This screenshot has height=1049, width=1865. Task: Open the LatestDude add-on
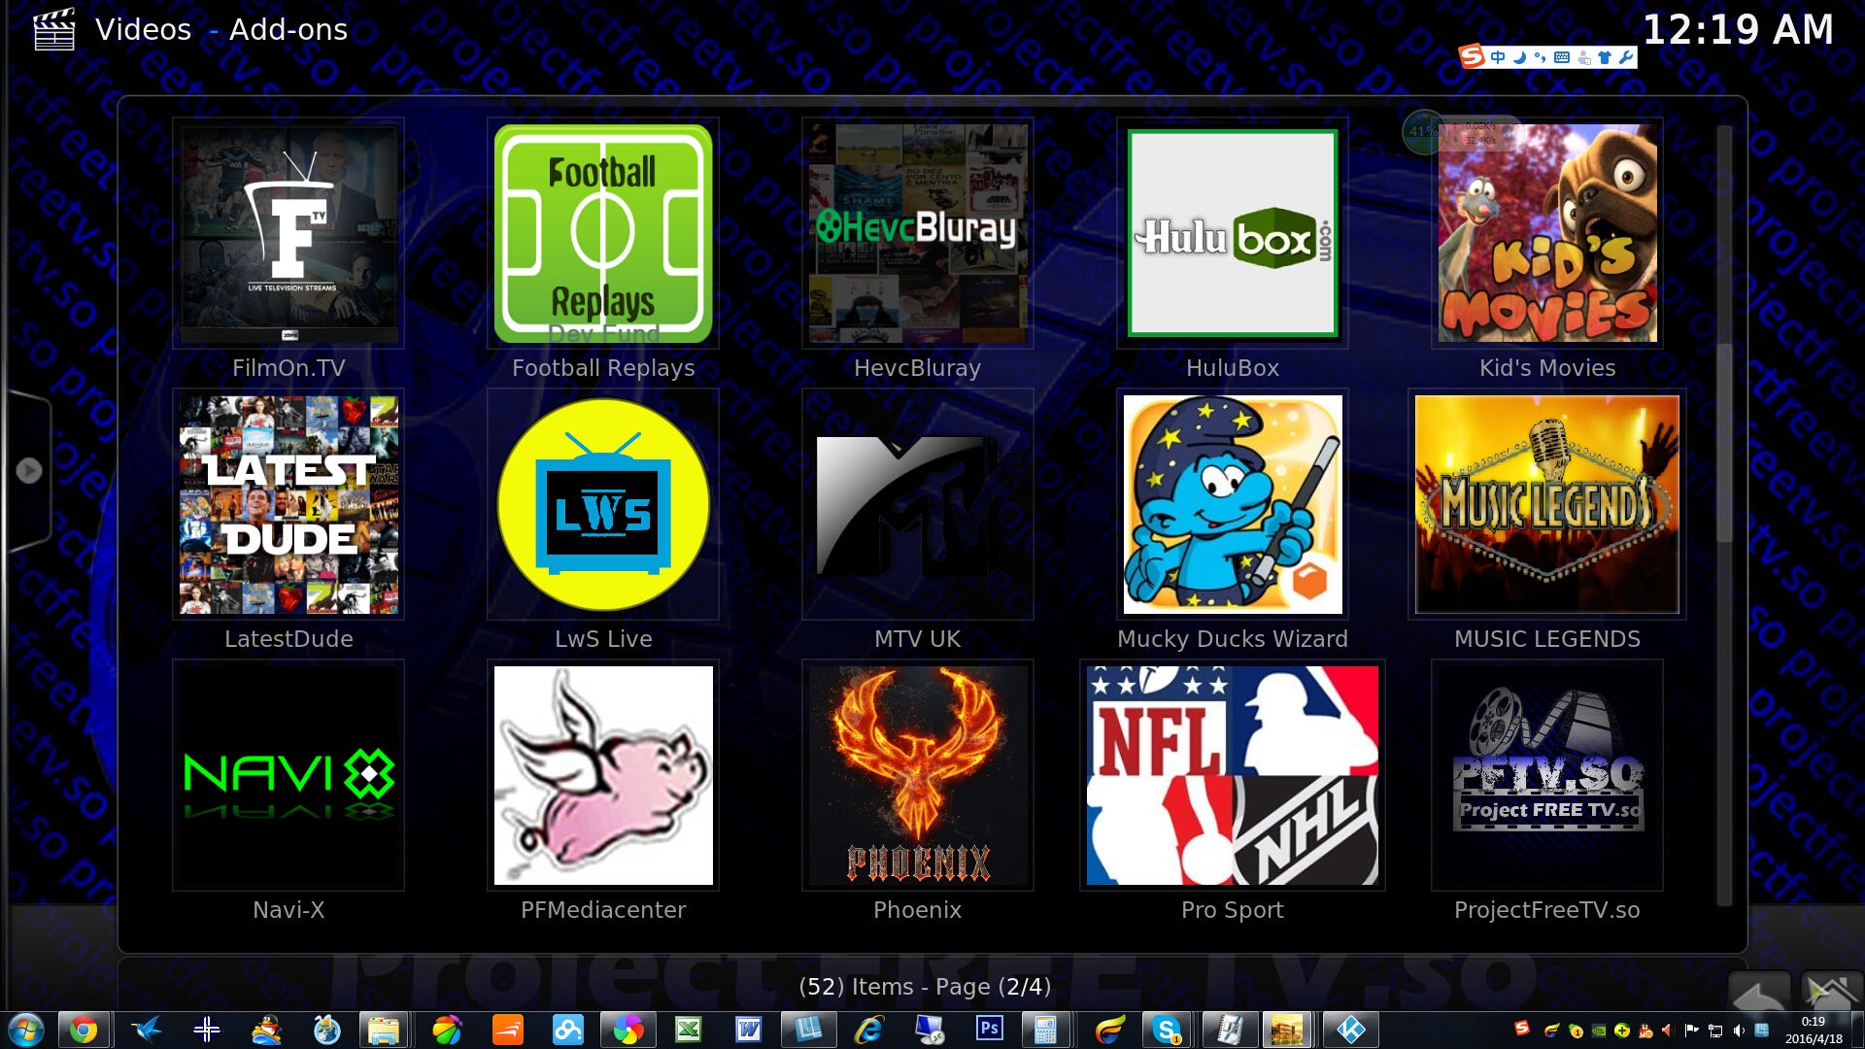pos(288,504)
